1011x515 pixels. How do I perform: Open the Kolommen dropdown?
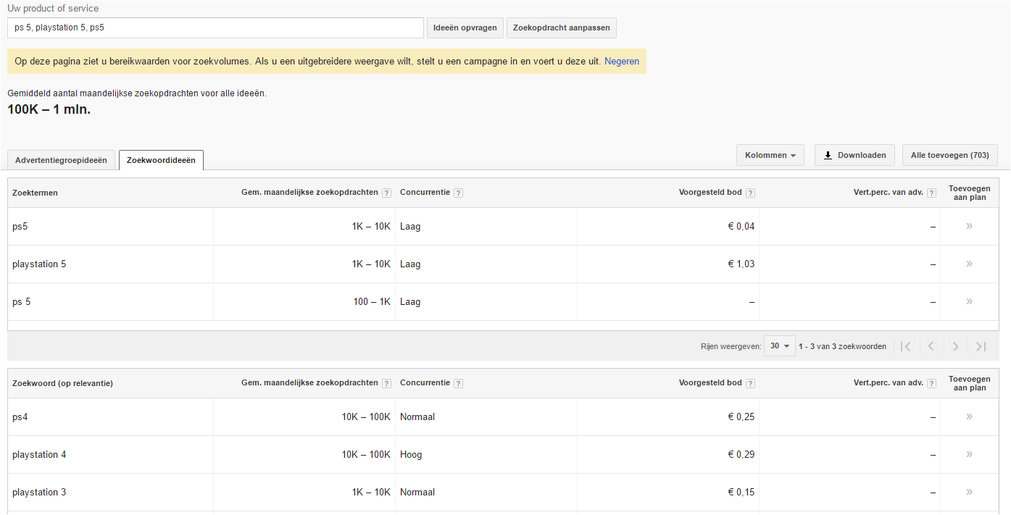click(x=770, y=155)
